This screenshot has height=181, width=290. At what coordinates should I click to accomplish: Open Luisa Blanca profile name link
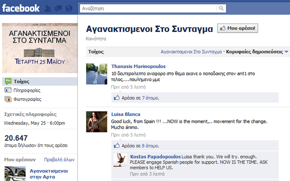[126, 114]
